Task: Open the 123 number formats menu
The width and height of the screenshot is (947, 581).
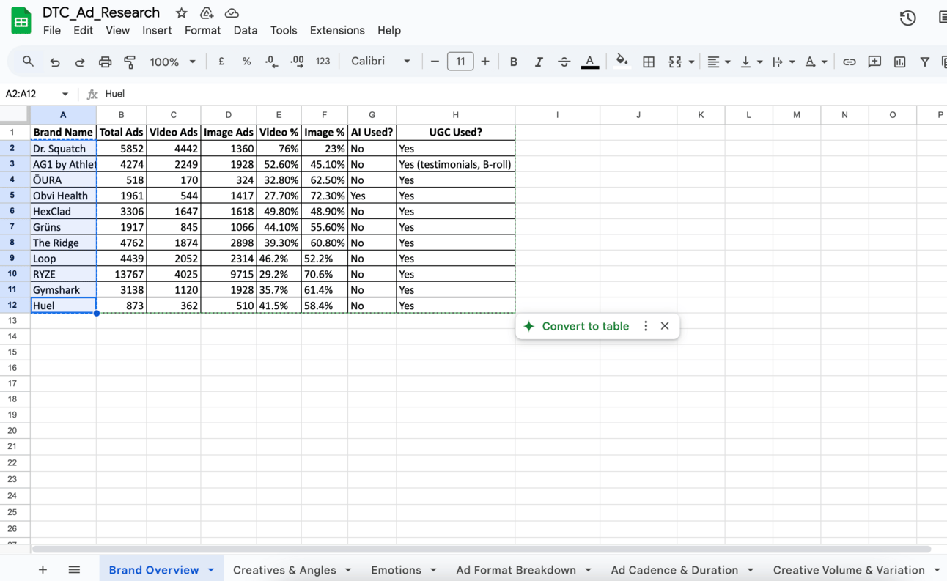Action: [323, 62]
